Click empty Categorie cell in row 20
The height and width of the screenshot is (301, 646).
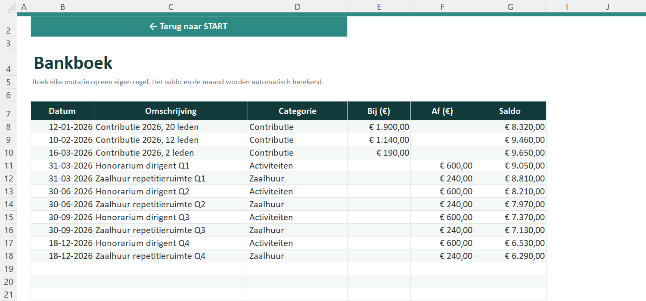(x=298, y=282)
